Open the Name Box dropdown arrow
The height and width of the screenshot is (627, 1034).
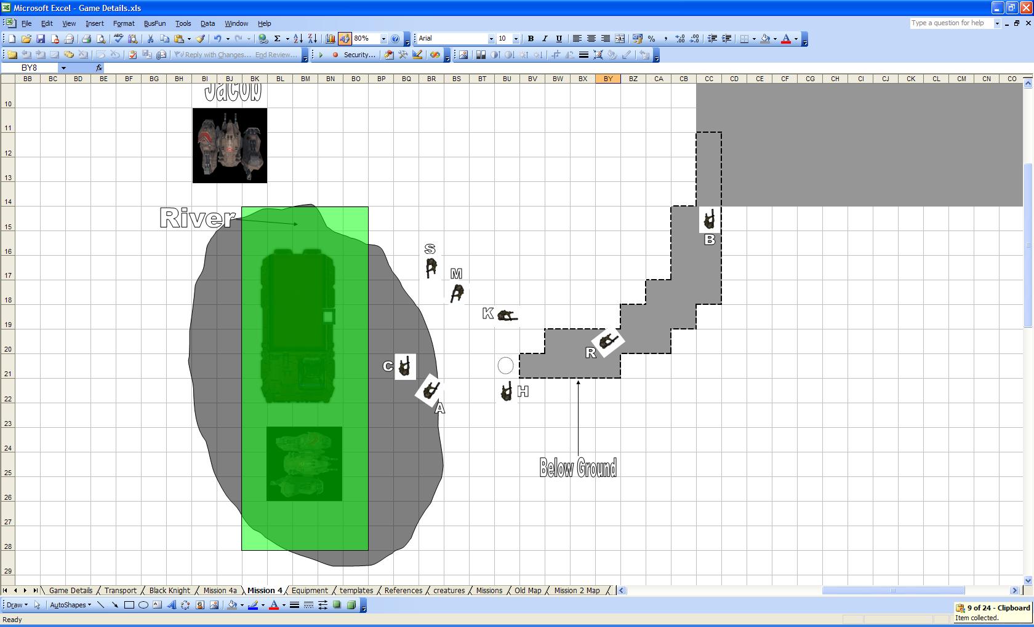point(63,68)
